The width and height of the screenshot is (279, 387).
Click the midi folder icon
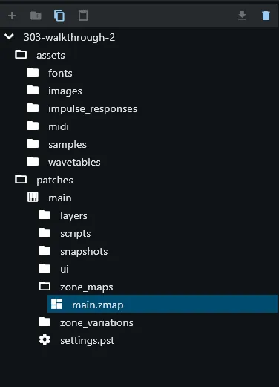click(33, 126)
